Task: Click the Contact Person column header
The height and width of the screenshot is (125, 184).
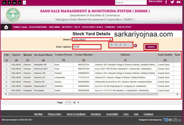Action: (x=64, y=57)
